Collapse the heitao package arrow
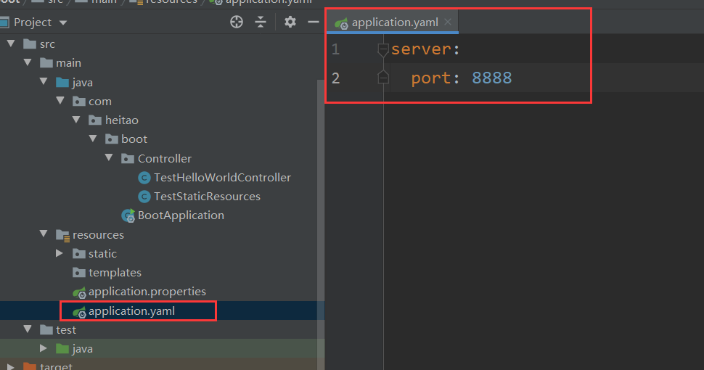The image size is (704, 370). click(76, 120)
